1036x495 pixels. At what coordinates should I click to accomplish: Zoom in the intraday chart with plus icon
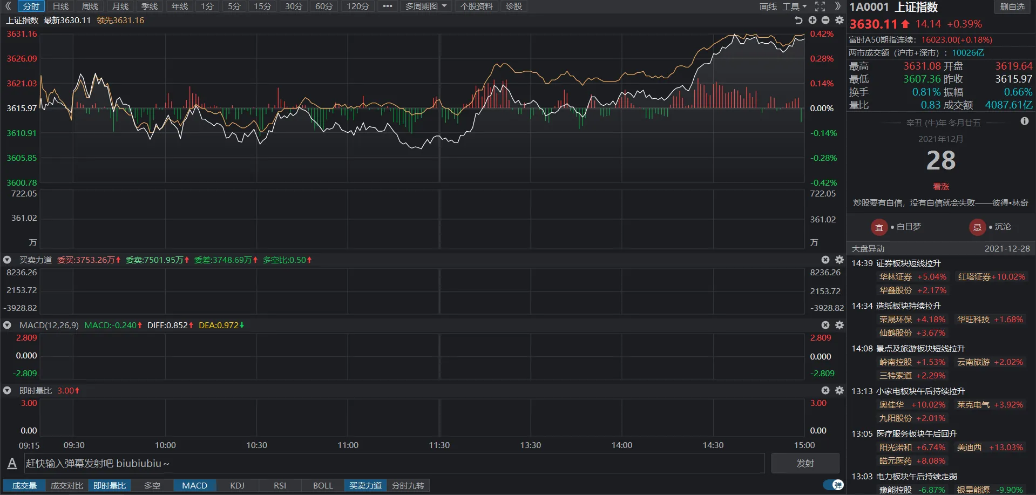812,20
